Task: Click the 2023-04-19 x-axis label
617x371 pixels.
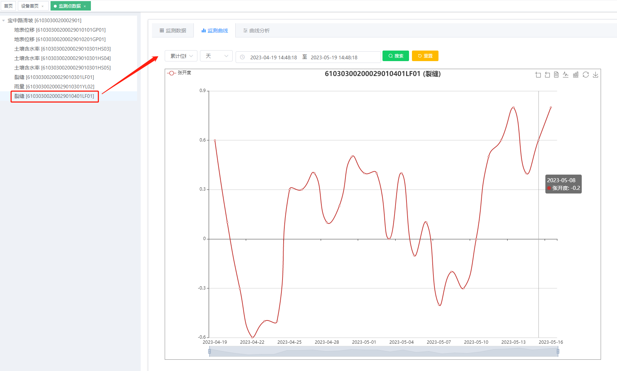Action: tap(215, 342)
